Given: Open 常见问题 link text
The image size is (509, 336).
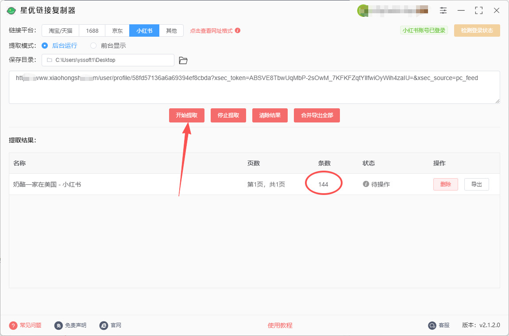Looking at the screenshot, I should tap(31, 325).
